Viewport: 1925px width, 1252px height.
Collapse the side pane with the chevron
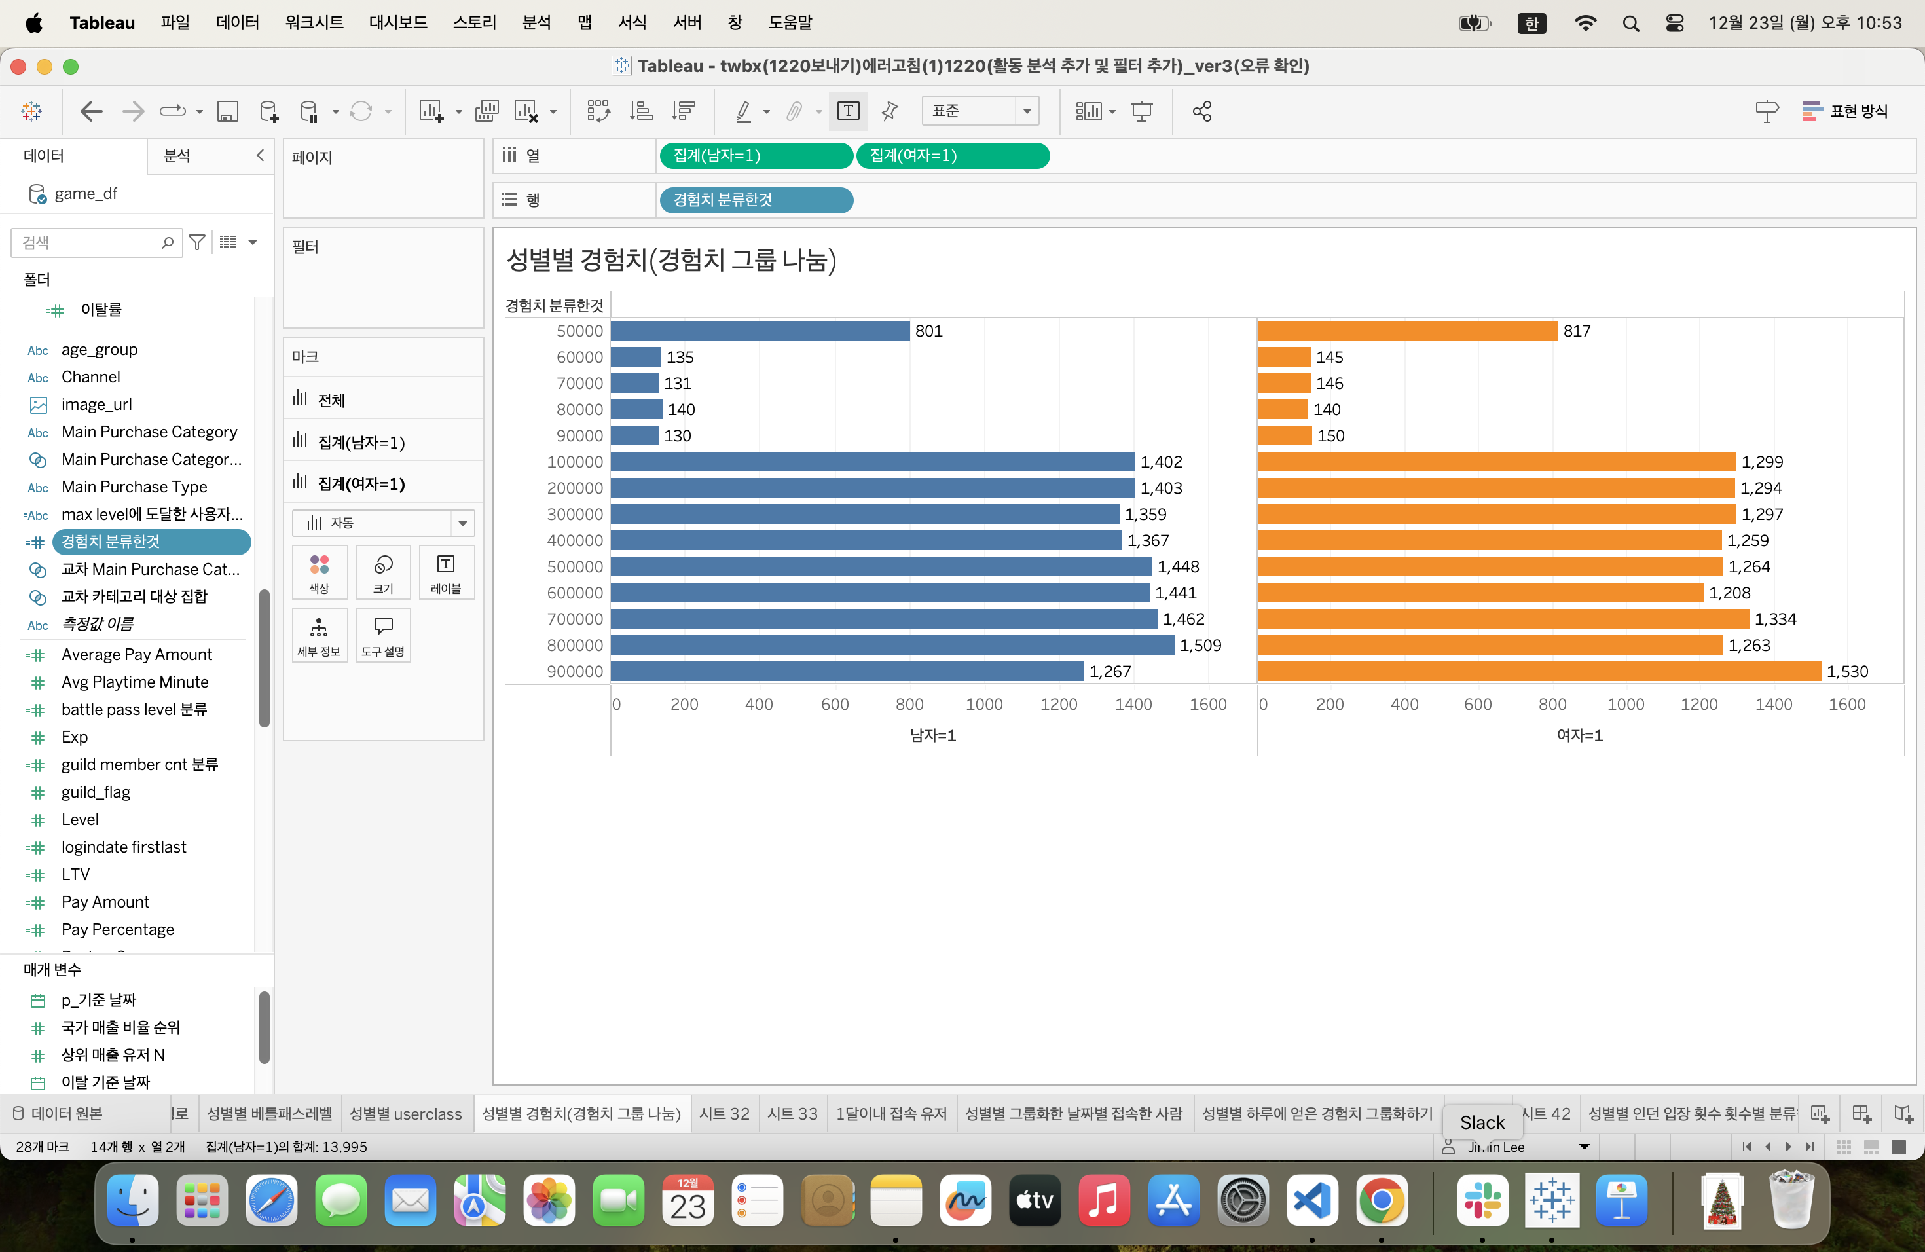[x=260, y=155]
